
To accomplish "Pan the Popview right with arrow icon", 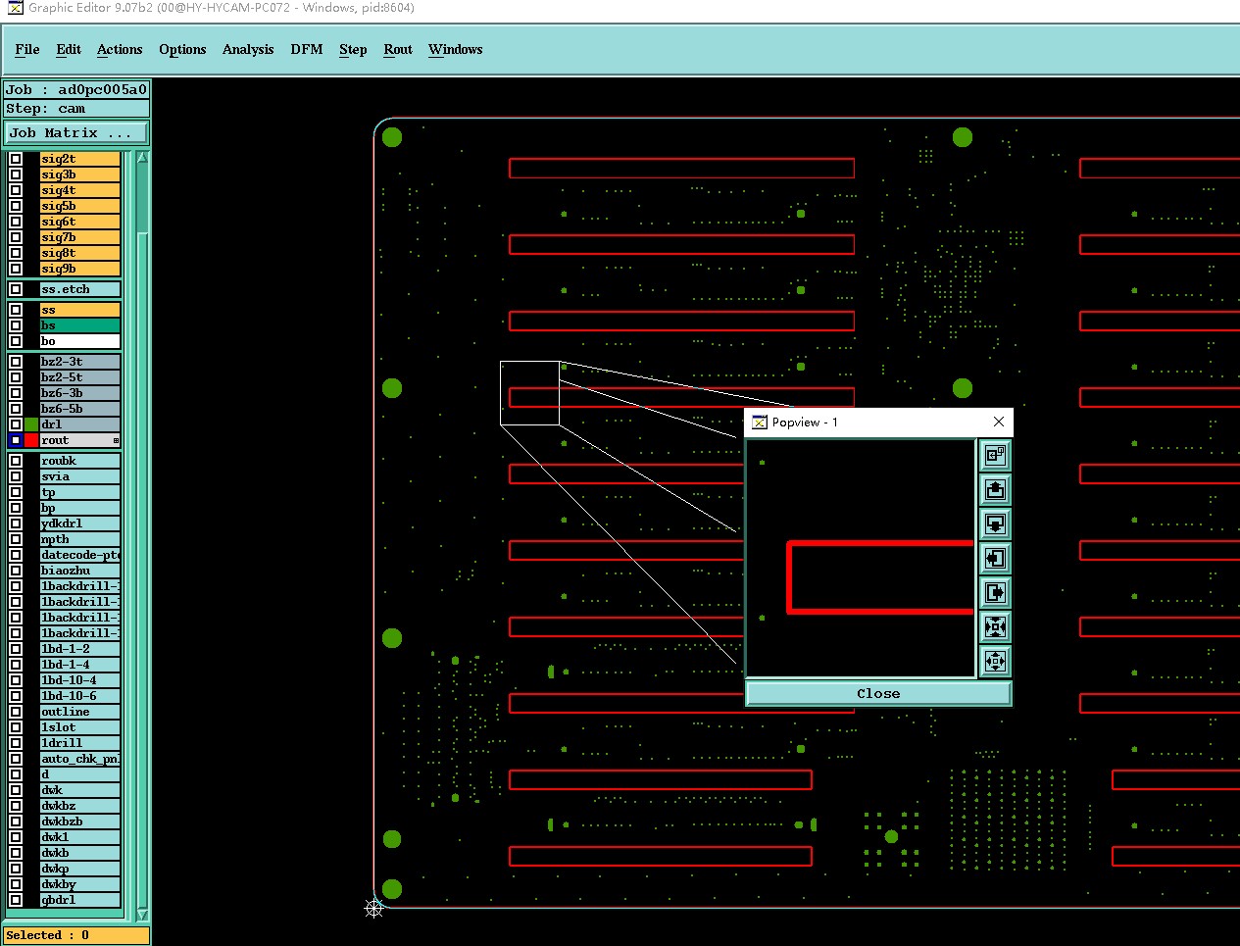I will pos(995,593).
